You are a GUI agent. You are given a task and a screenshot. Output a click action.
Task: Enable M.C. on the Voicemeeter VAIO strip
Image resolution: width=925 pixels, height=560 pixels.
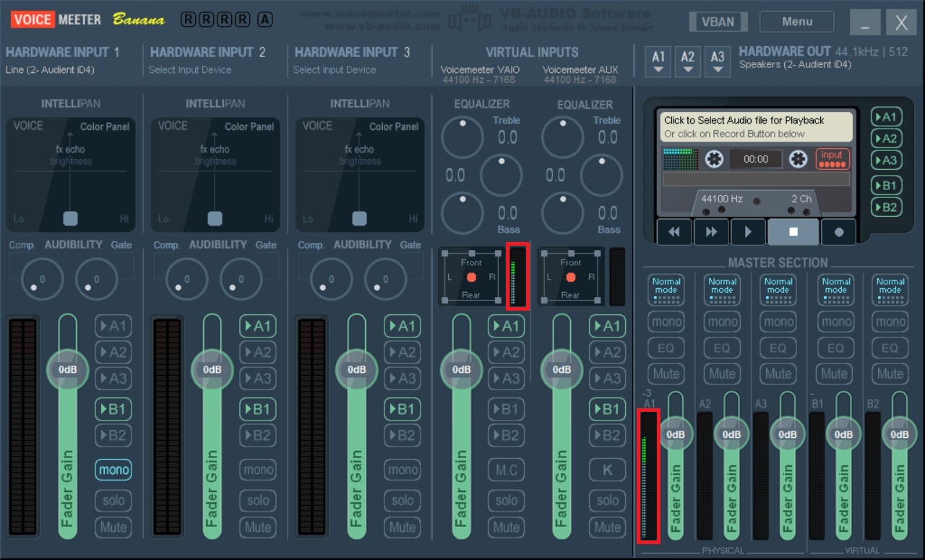pyautogui.click(x=506, y=470)
